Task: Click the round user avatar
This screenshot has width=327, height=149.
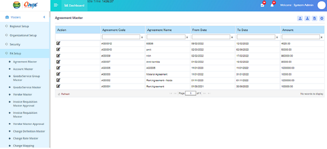Action: point(321,5)
